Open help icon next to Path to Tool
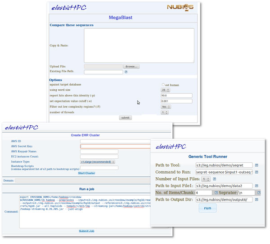Image resolution: width=270 pixels, height=244 pixels. (x=256, y=165)
